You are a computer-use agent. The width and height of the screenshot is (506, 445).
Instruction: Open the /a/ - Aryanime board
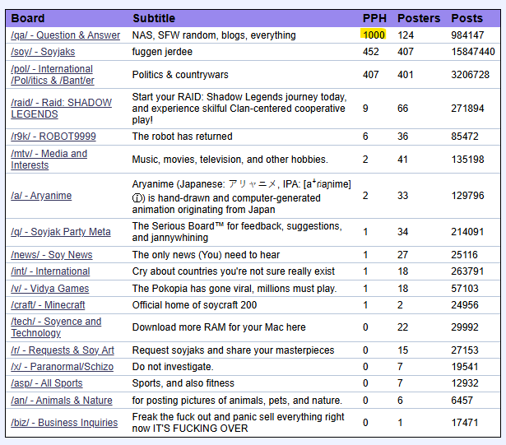41,196
